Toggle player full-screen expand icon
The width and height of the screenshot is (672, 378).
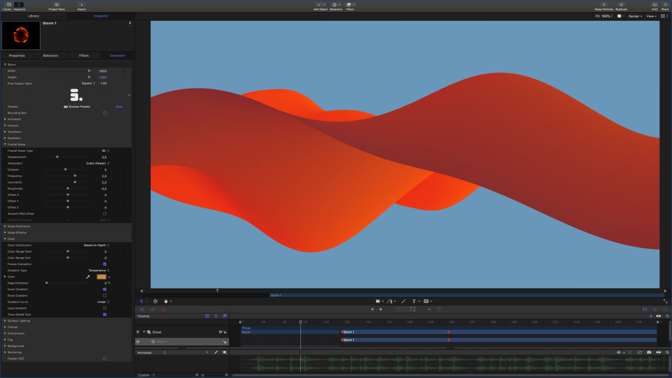tap(666, 301)
